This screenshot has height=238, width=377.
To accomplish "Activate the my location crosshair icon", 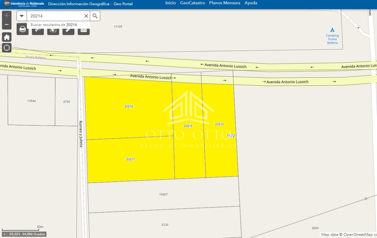I will (7, 48).
